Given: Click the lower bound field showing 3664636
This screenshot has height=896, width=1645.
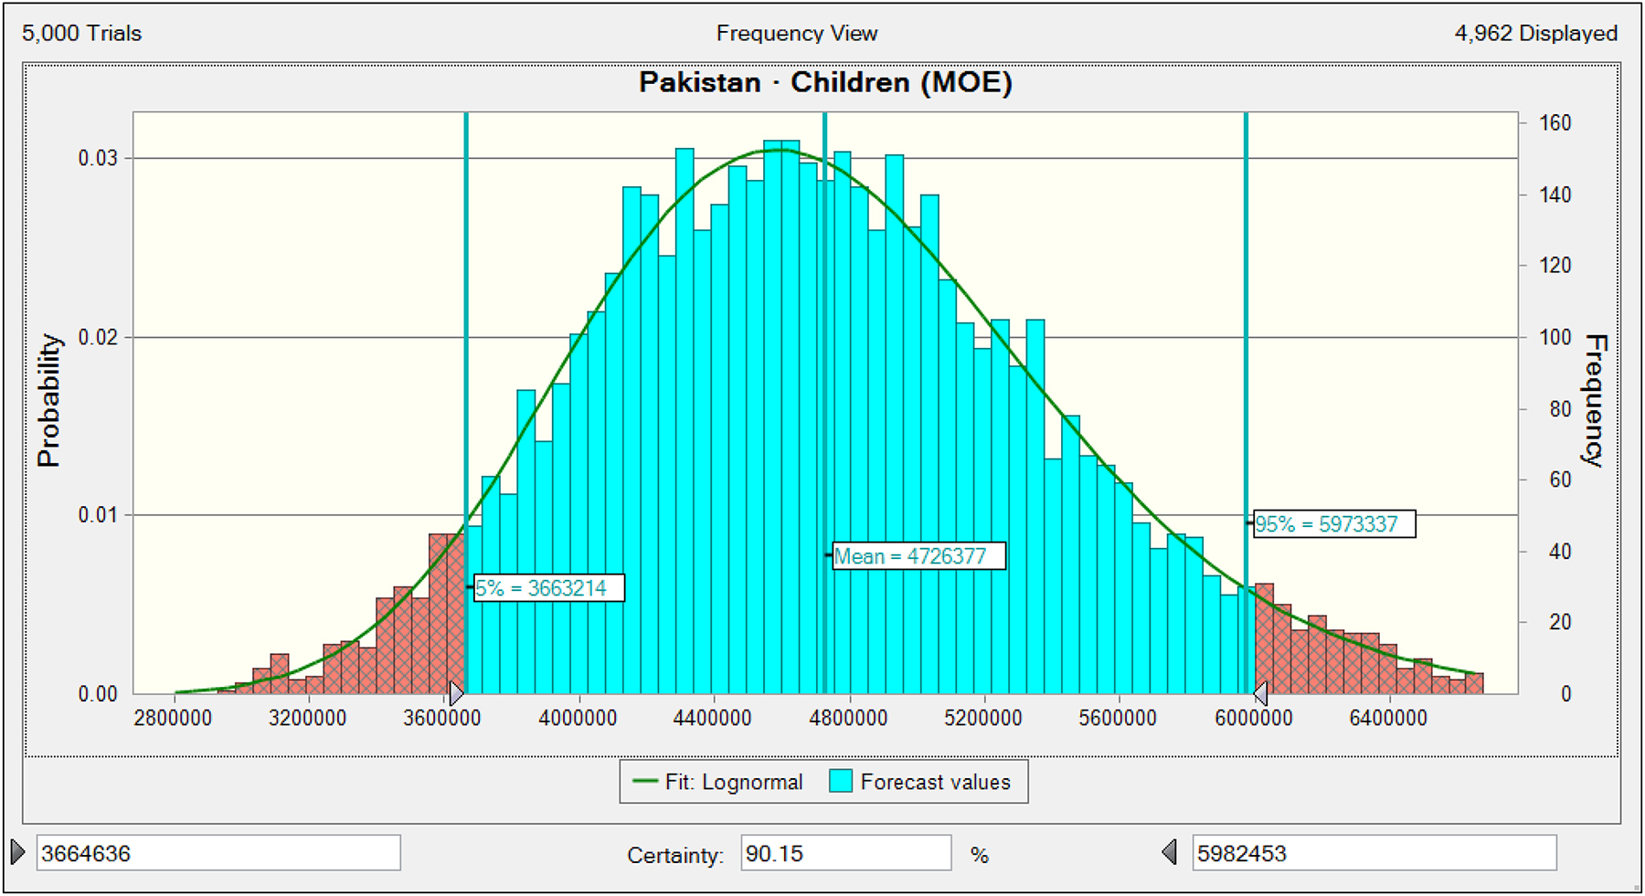Looking at the screenshot, I should point(218,853).
